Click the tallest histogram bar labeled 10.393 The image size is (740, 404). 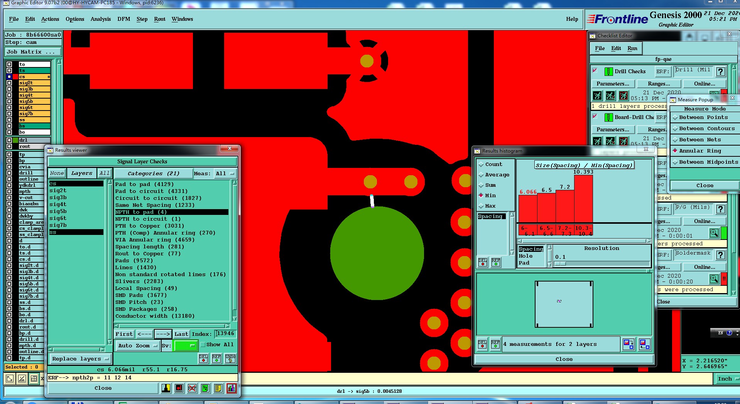pyautogui.click(x=583, y=199)
